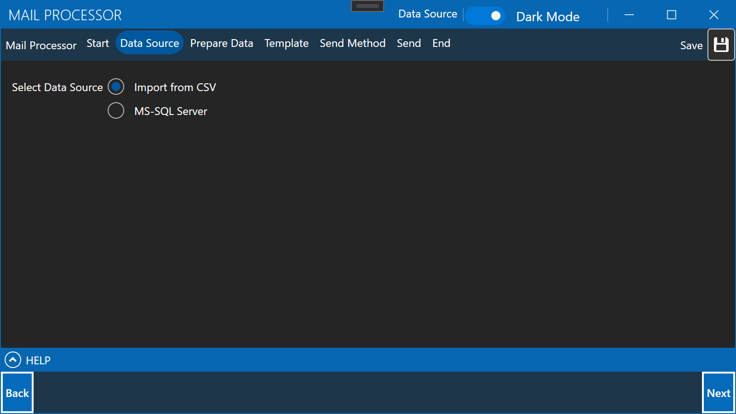Click the Mail Processor label in the navigation bar
Image resolution: width=736 pixels, height=414 pixels.
[41, 46]
